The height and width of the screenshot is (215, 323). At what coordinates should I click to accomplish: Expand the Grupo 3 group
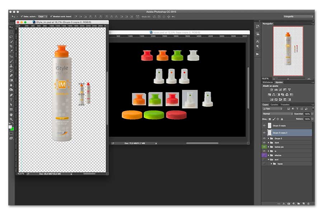pos(268,138)
